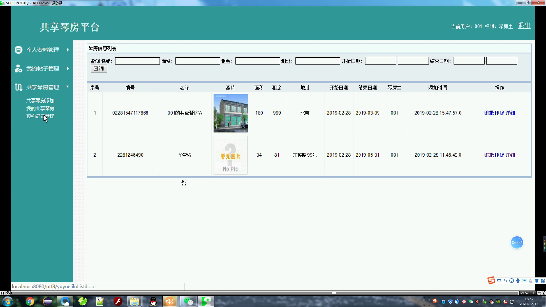Screen dimensions: 546x307
Task: Click the 共享琴房管理 section icon
Action: [18, 87]
